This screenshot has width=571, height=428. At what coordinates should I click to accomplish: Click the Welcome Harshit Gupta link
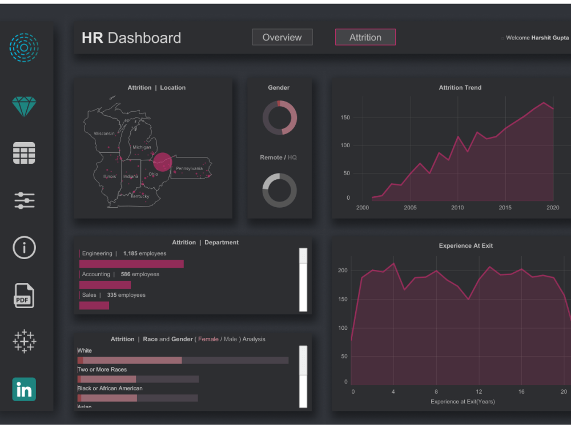(537, 38)
